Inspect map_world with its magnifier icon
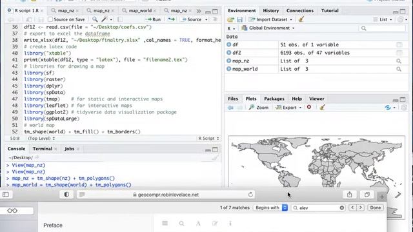The height and width of the screenshot is (232, 413). pyautogui.click(x=399, y=69)
